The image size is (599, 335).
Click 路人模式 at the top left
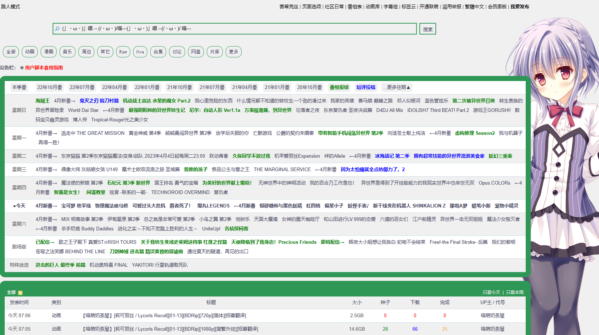tap(11, 7)
